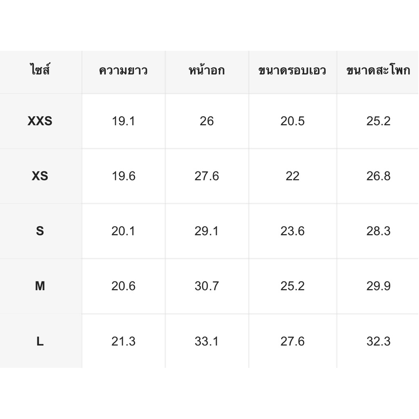
Task: Select the ขนาดสะโพก column header
Action: click(378, 71)
